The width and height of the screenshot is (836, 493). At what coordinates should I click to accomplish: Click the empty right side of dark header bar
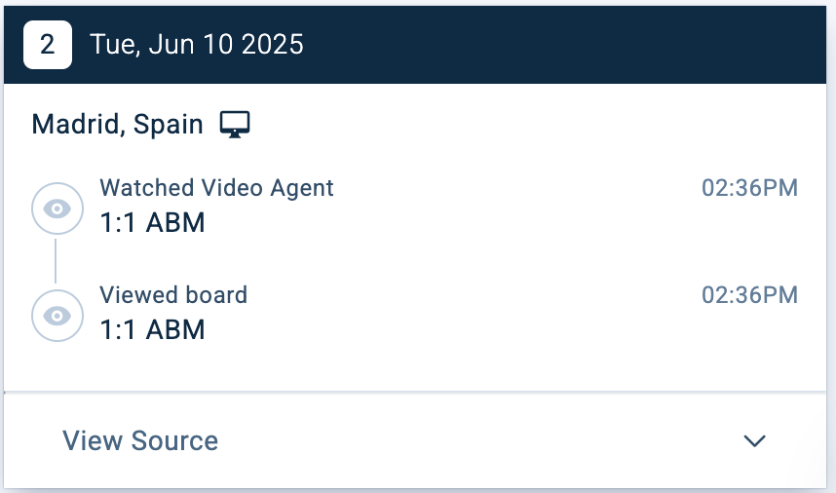585,45
